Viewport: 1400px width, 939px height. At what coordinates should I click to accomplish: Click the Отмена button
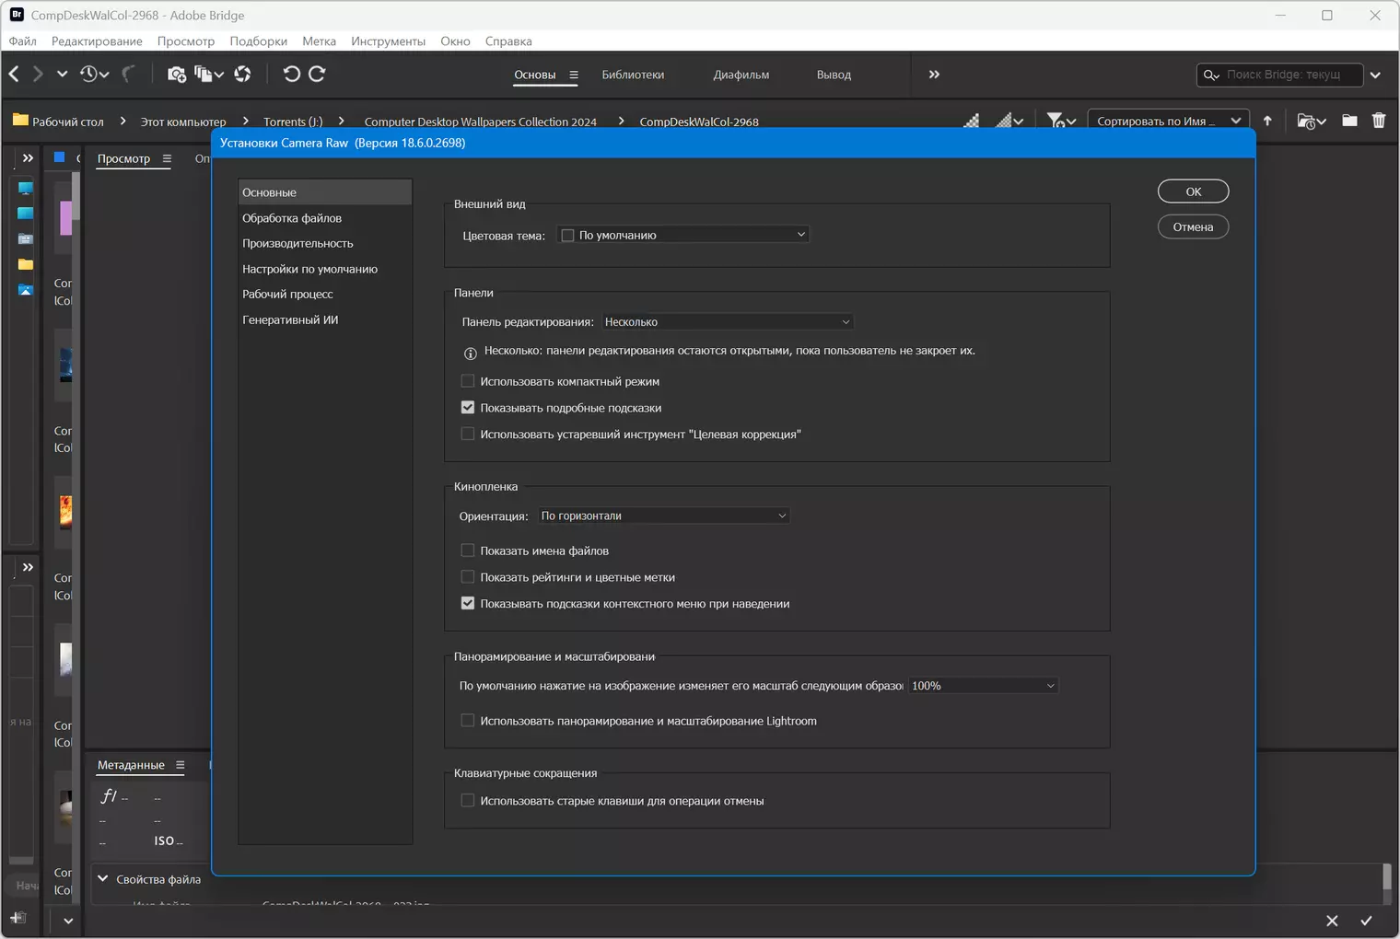(1194, 226)
